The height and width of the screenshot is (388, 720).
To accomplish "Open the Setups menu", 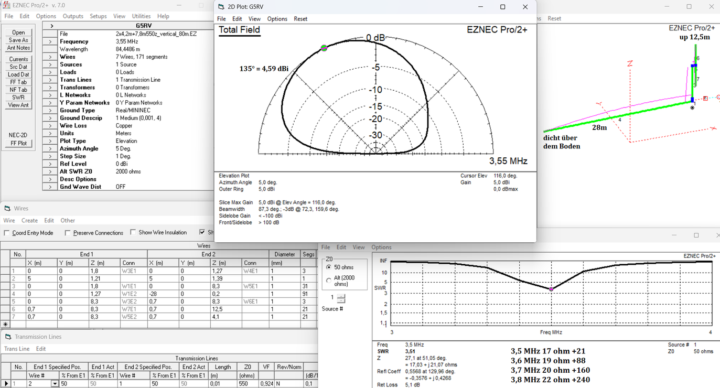I will click(x=98, y=16).
